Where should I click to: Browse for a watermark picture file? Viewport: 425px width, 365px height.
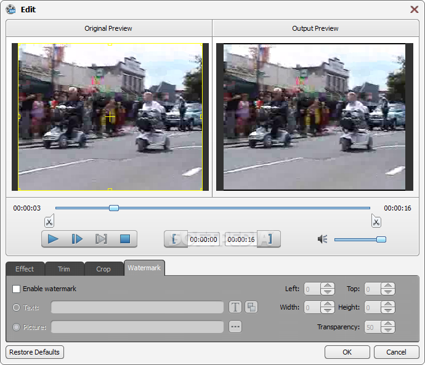pyautogui.click(x=235, y=327)
